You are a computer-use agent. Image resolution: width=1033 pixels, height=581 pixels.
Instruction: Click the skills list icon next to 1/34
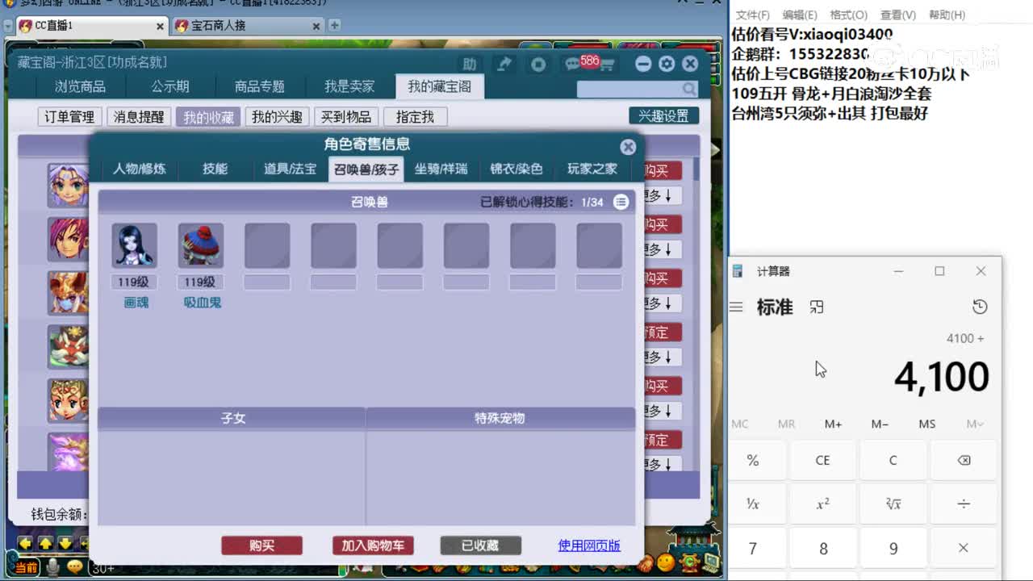coord(621,203)
